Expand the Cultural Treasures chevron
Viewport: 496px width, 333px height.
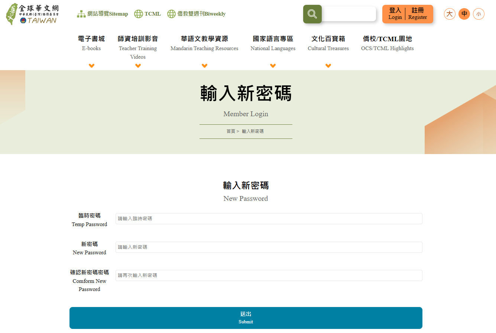point(328,66)
